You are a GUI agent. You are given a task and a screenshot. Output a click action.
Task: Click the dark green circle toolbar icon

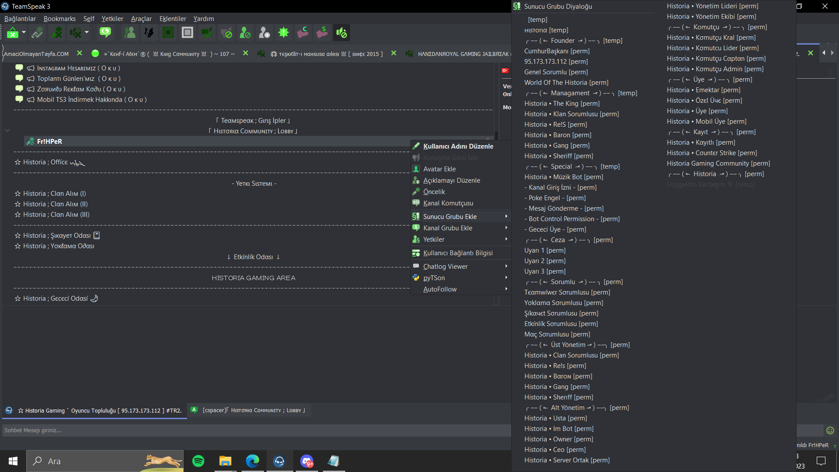168,33
